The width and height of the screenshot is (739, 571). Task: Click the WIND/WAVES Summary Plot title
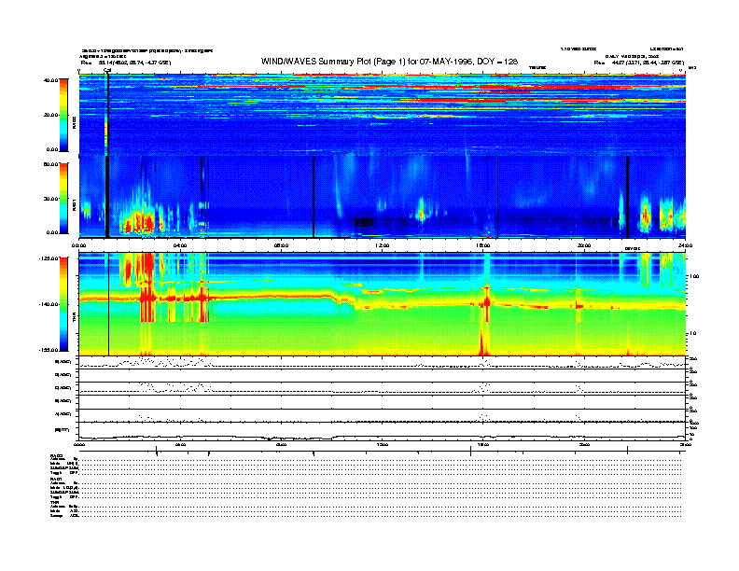tap(389, 62)
